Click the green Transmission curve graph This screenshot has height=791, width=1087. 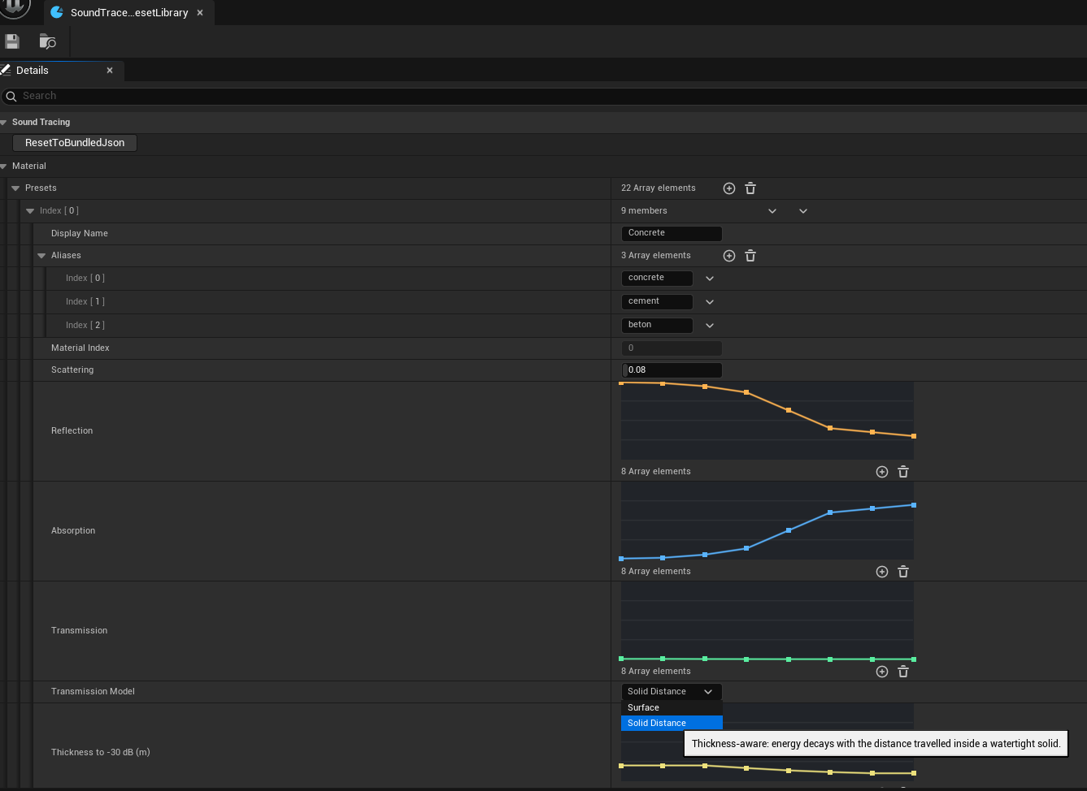coord(767,621)
